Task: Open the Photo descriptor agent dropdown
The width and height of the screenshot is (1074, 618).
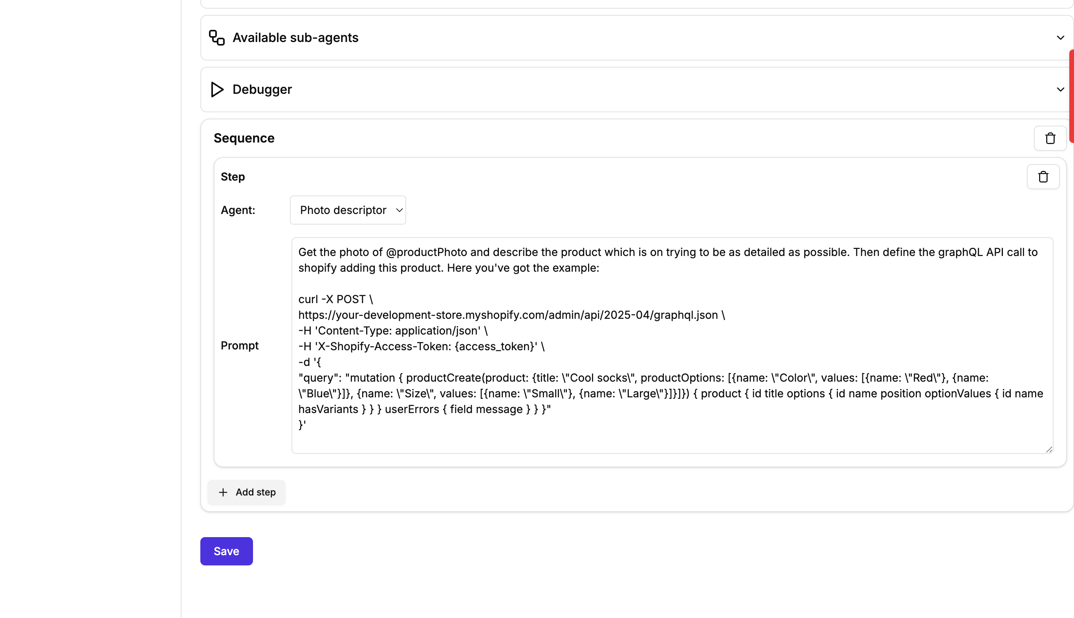Action: 348,210
